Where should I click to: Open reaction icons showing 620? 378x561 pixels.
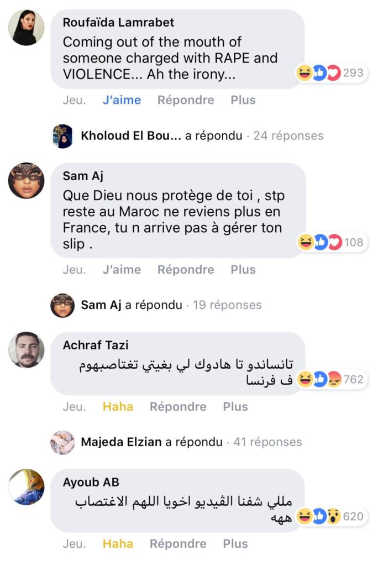pos(330,517)
